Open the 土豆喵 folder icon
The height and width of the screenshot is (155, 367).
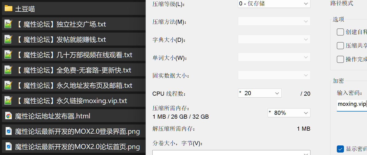click(9, 9)
